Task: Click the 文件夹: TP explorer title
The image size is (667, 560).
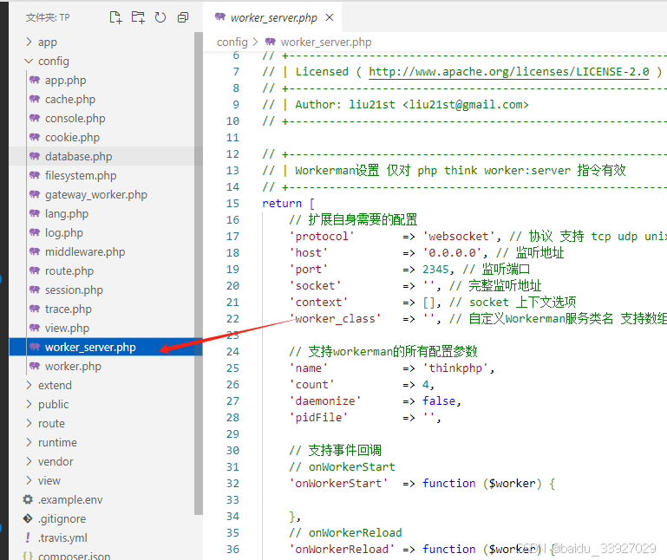Action: tap(48, 17)
